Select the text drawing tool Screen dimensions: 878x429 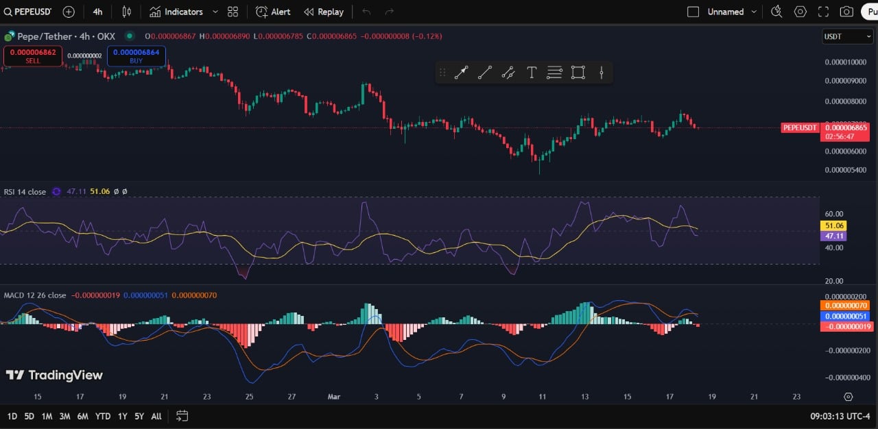click(x=531, y=73)
